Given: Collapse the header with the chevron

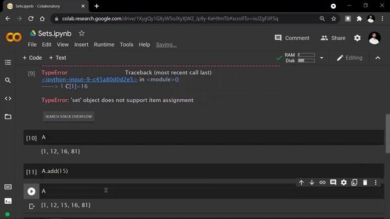Looking at the screenshot, I should point(378,58).
